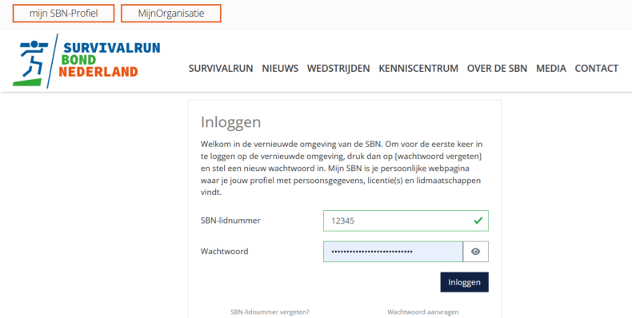Focus the SBN-lidnummer input field

tap(406, 221)
